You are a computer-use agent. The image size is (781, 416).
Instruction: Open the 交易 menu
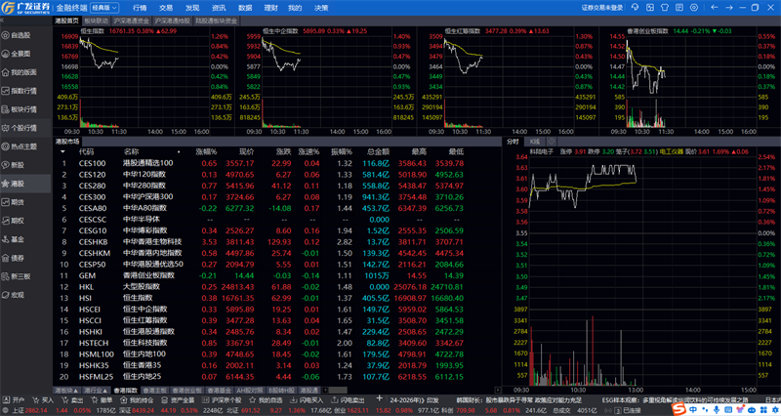(166, 8)
